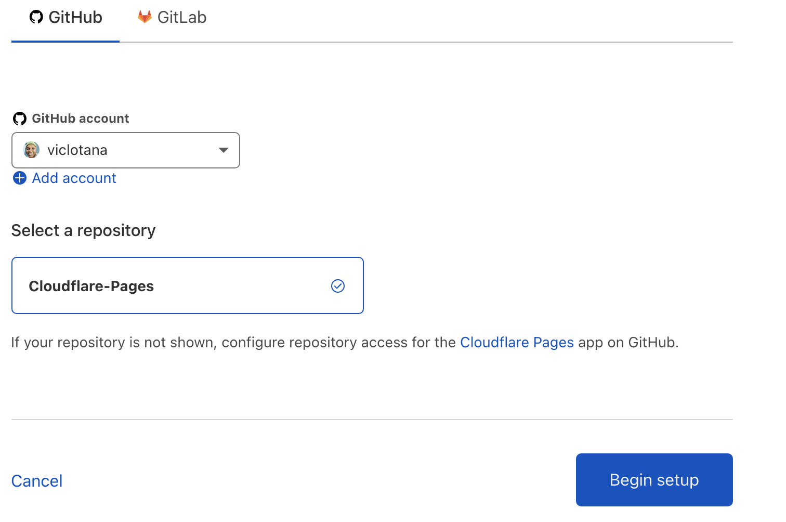Select the Cloudflare-Pages repository card
Screen dimensions: 786x522
point(187,285)
